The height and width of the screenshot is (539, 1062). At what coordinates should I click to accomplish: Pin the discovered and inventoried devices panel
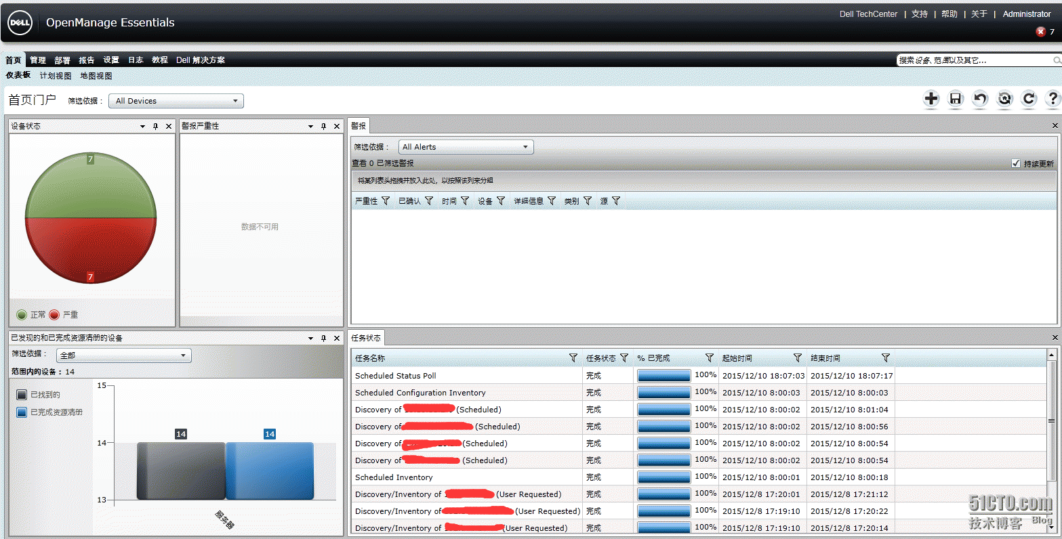[323, 338]
